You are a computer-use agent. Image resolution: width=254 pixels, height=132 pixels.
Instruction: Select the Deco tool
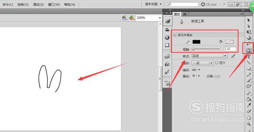tap(248, 86)
